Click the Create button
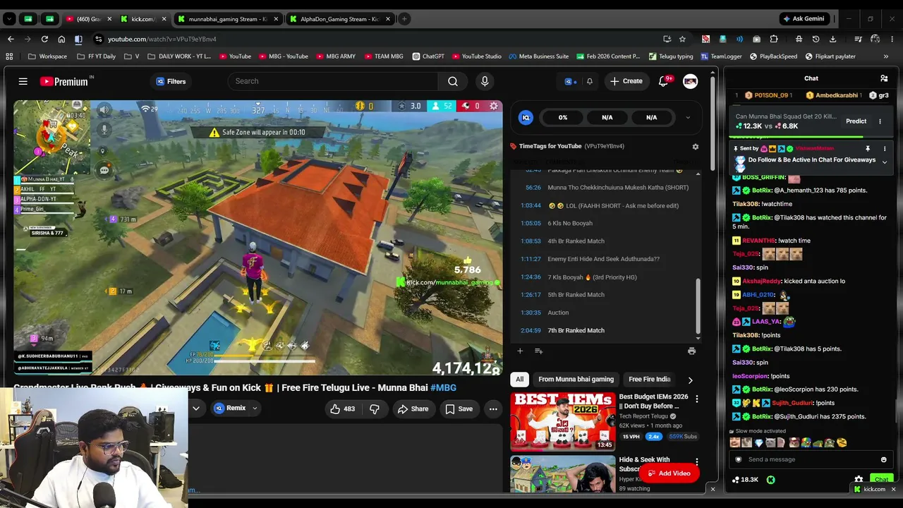This screenshot has height=508, width=903. pyautogui.click(x=626, y=81)
